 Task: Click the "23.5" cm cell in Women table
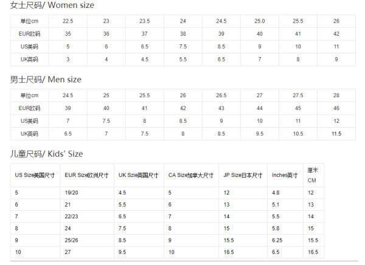pos(145,21)
